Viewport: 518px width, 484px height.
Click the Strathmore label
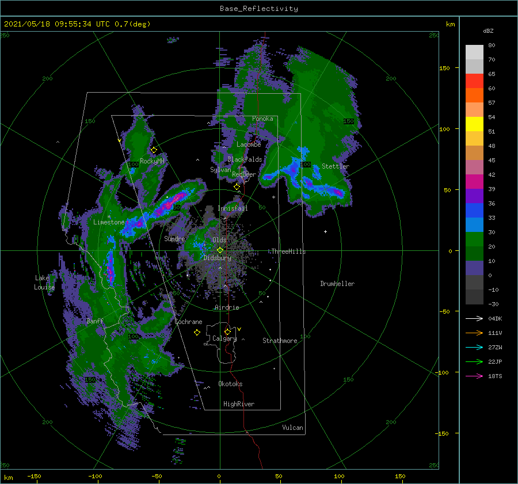pyautogui.click(x=280, y=341)
